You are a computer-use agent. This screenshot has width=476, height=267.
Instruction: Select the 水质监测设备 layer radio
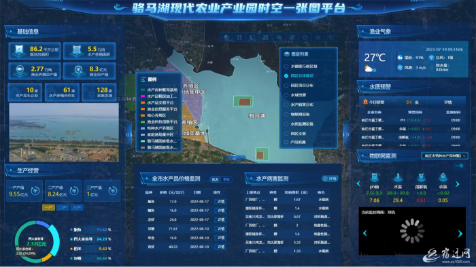pos(286,124)
